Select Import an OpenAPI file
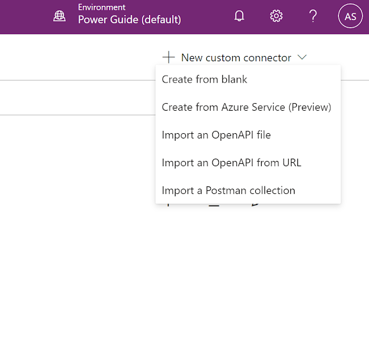The height and width of the screenshot is (360, 369). (216, 135)
